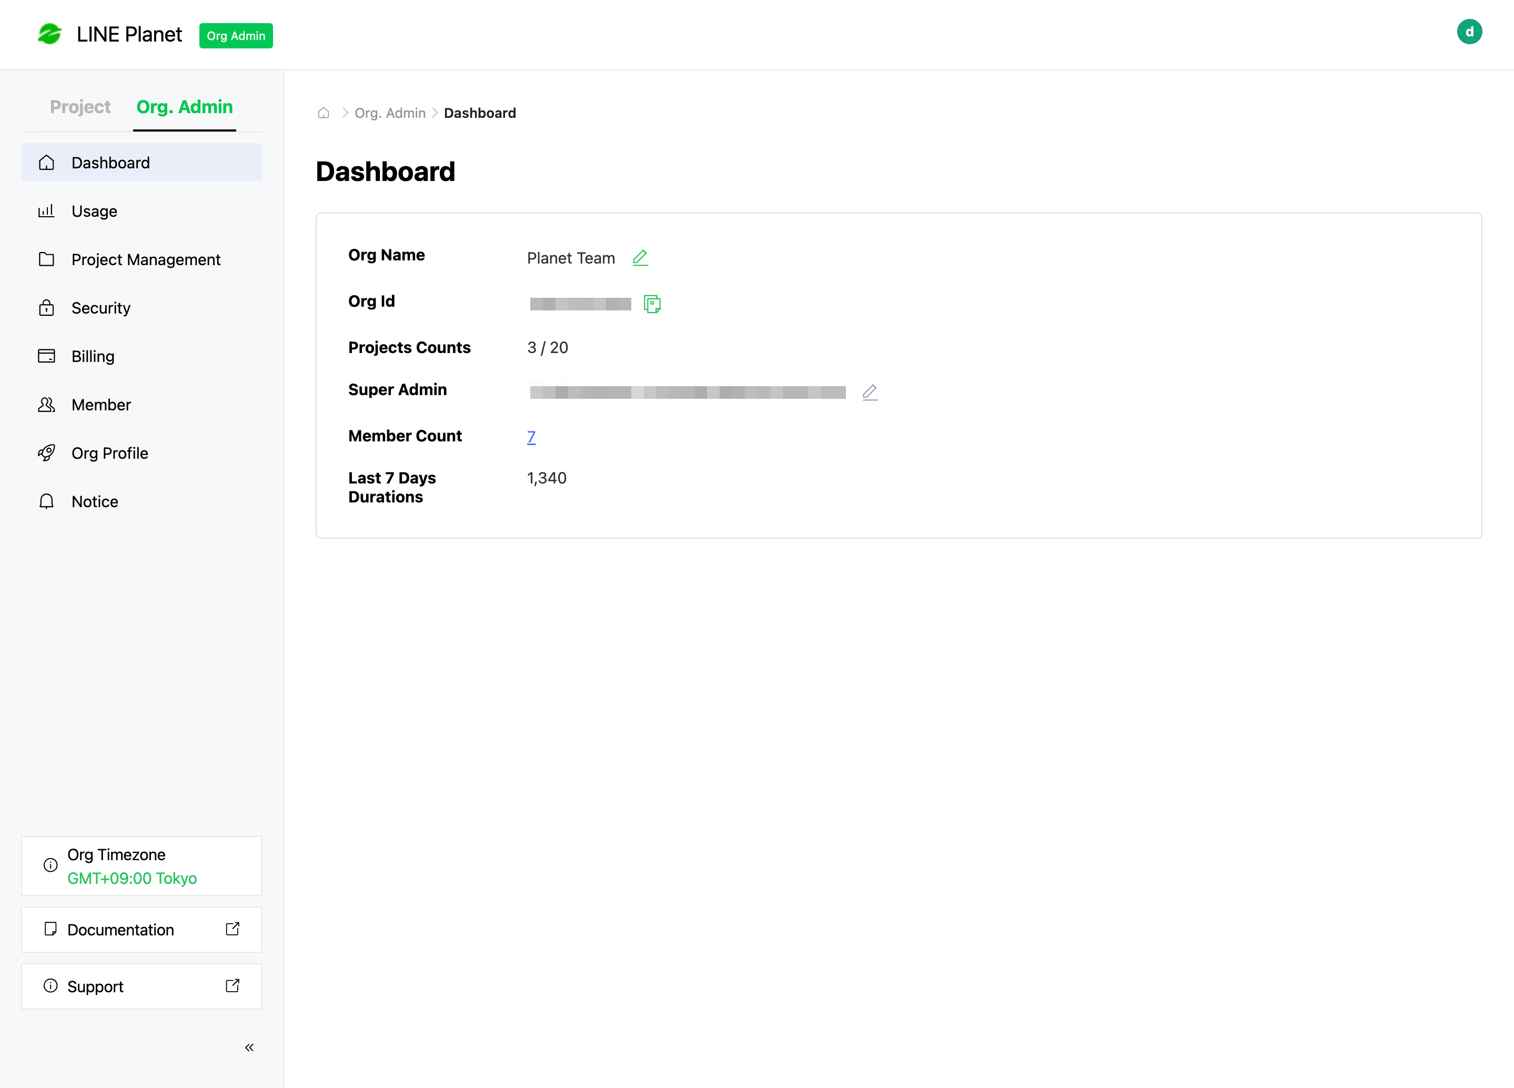Click the home icon in breadcrumb
This screenshot has height=1088, width=1514.
(x=324, y=113)
